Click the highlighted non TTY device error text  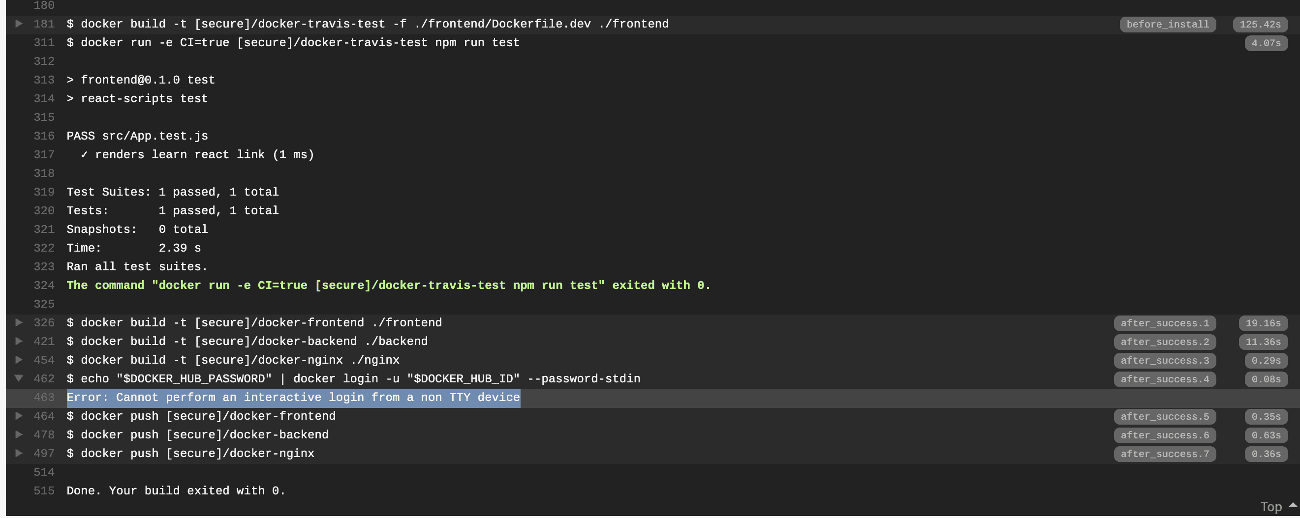point(293,398)
